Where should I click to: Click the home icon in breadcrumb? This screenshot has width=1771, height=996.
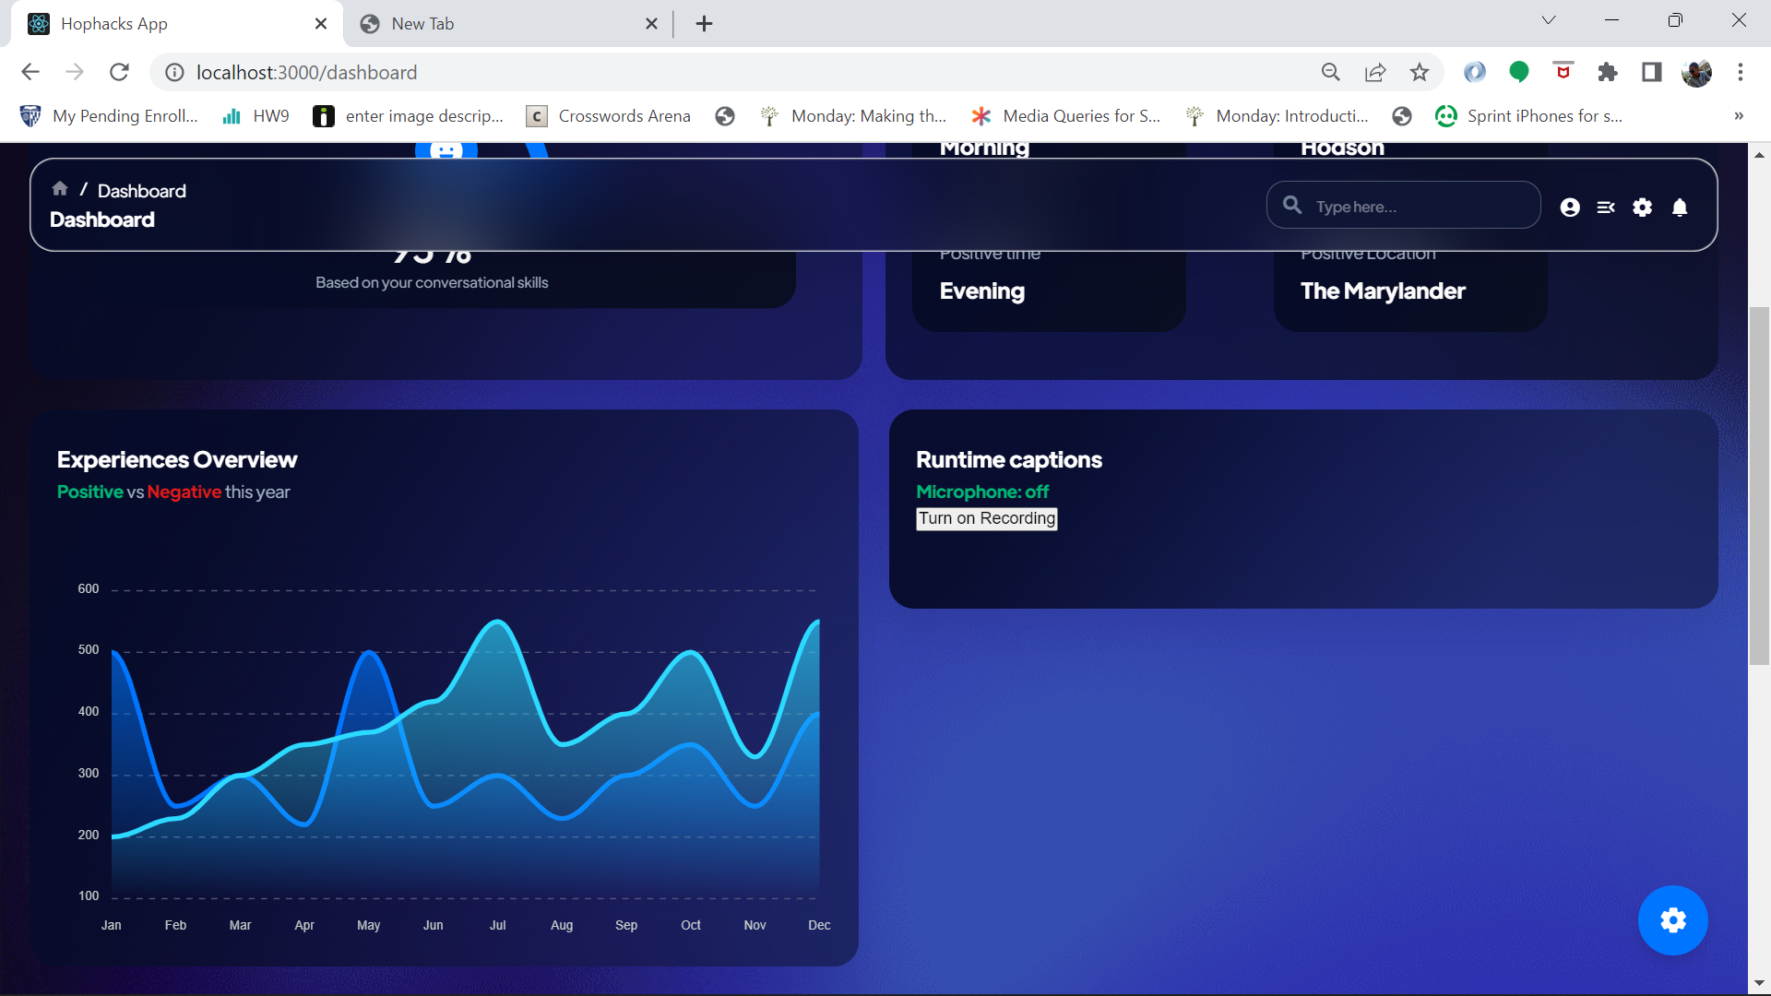tap(60, 189)
